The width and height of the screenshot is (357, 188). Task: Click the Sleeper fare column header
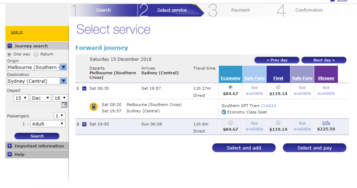pos(326,78)
